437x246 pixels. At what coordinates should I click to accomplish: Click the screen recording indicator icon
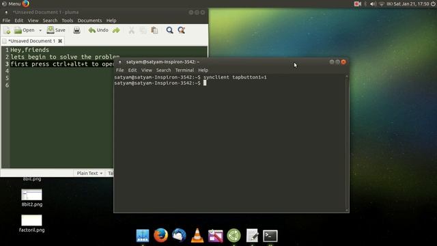(x=357, y=3)
